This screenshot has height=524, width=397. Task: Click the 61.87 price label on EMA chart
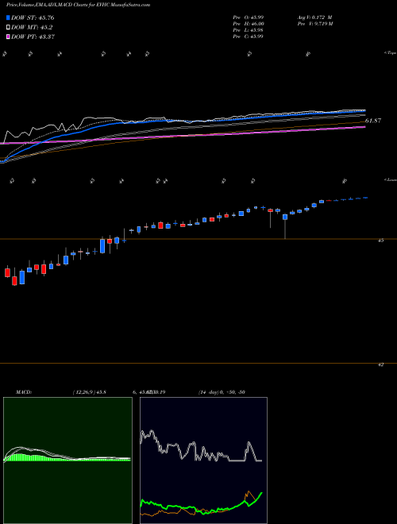click(x=373, y=121)
